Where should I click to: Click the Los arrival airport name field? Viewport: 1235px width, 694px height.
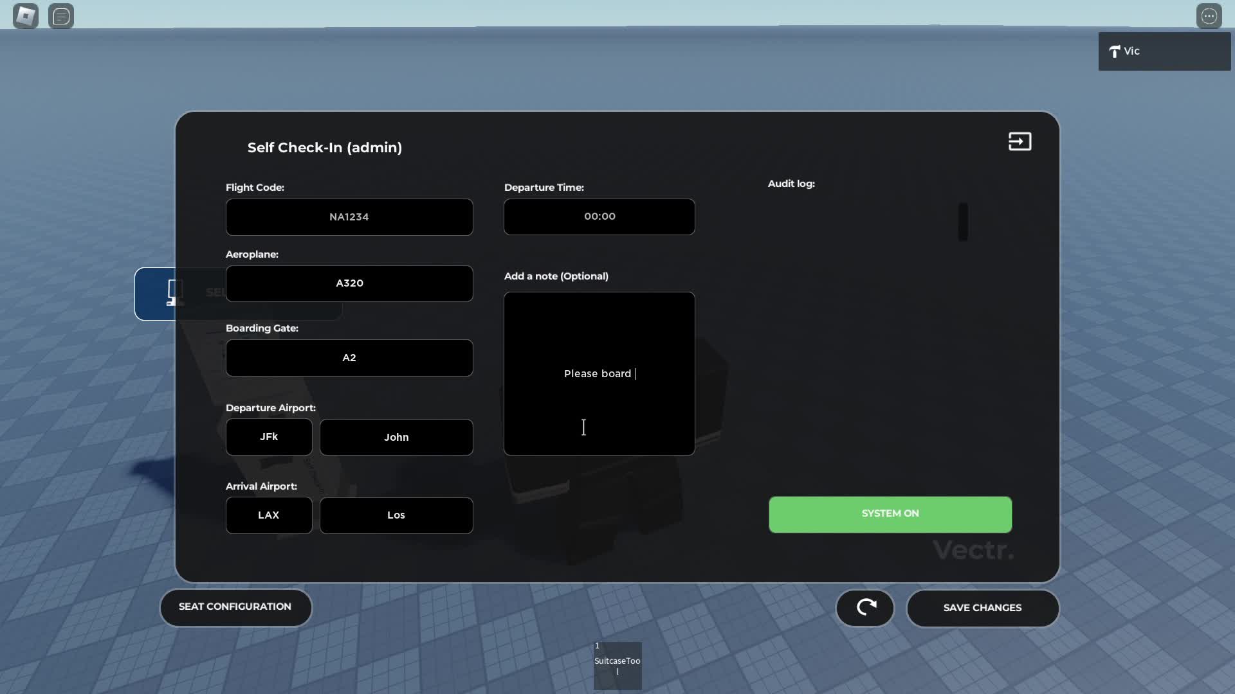coord(396,515)
